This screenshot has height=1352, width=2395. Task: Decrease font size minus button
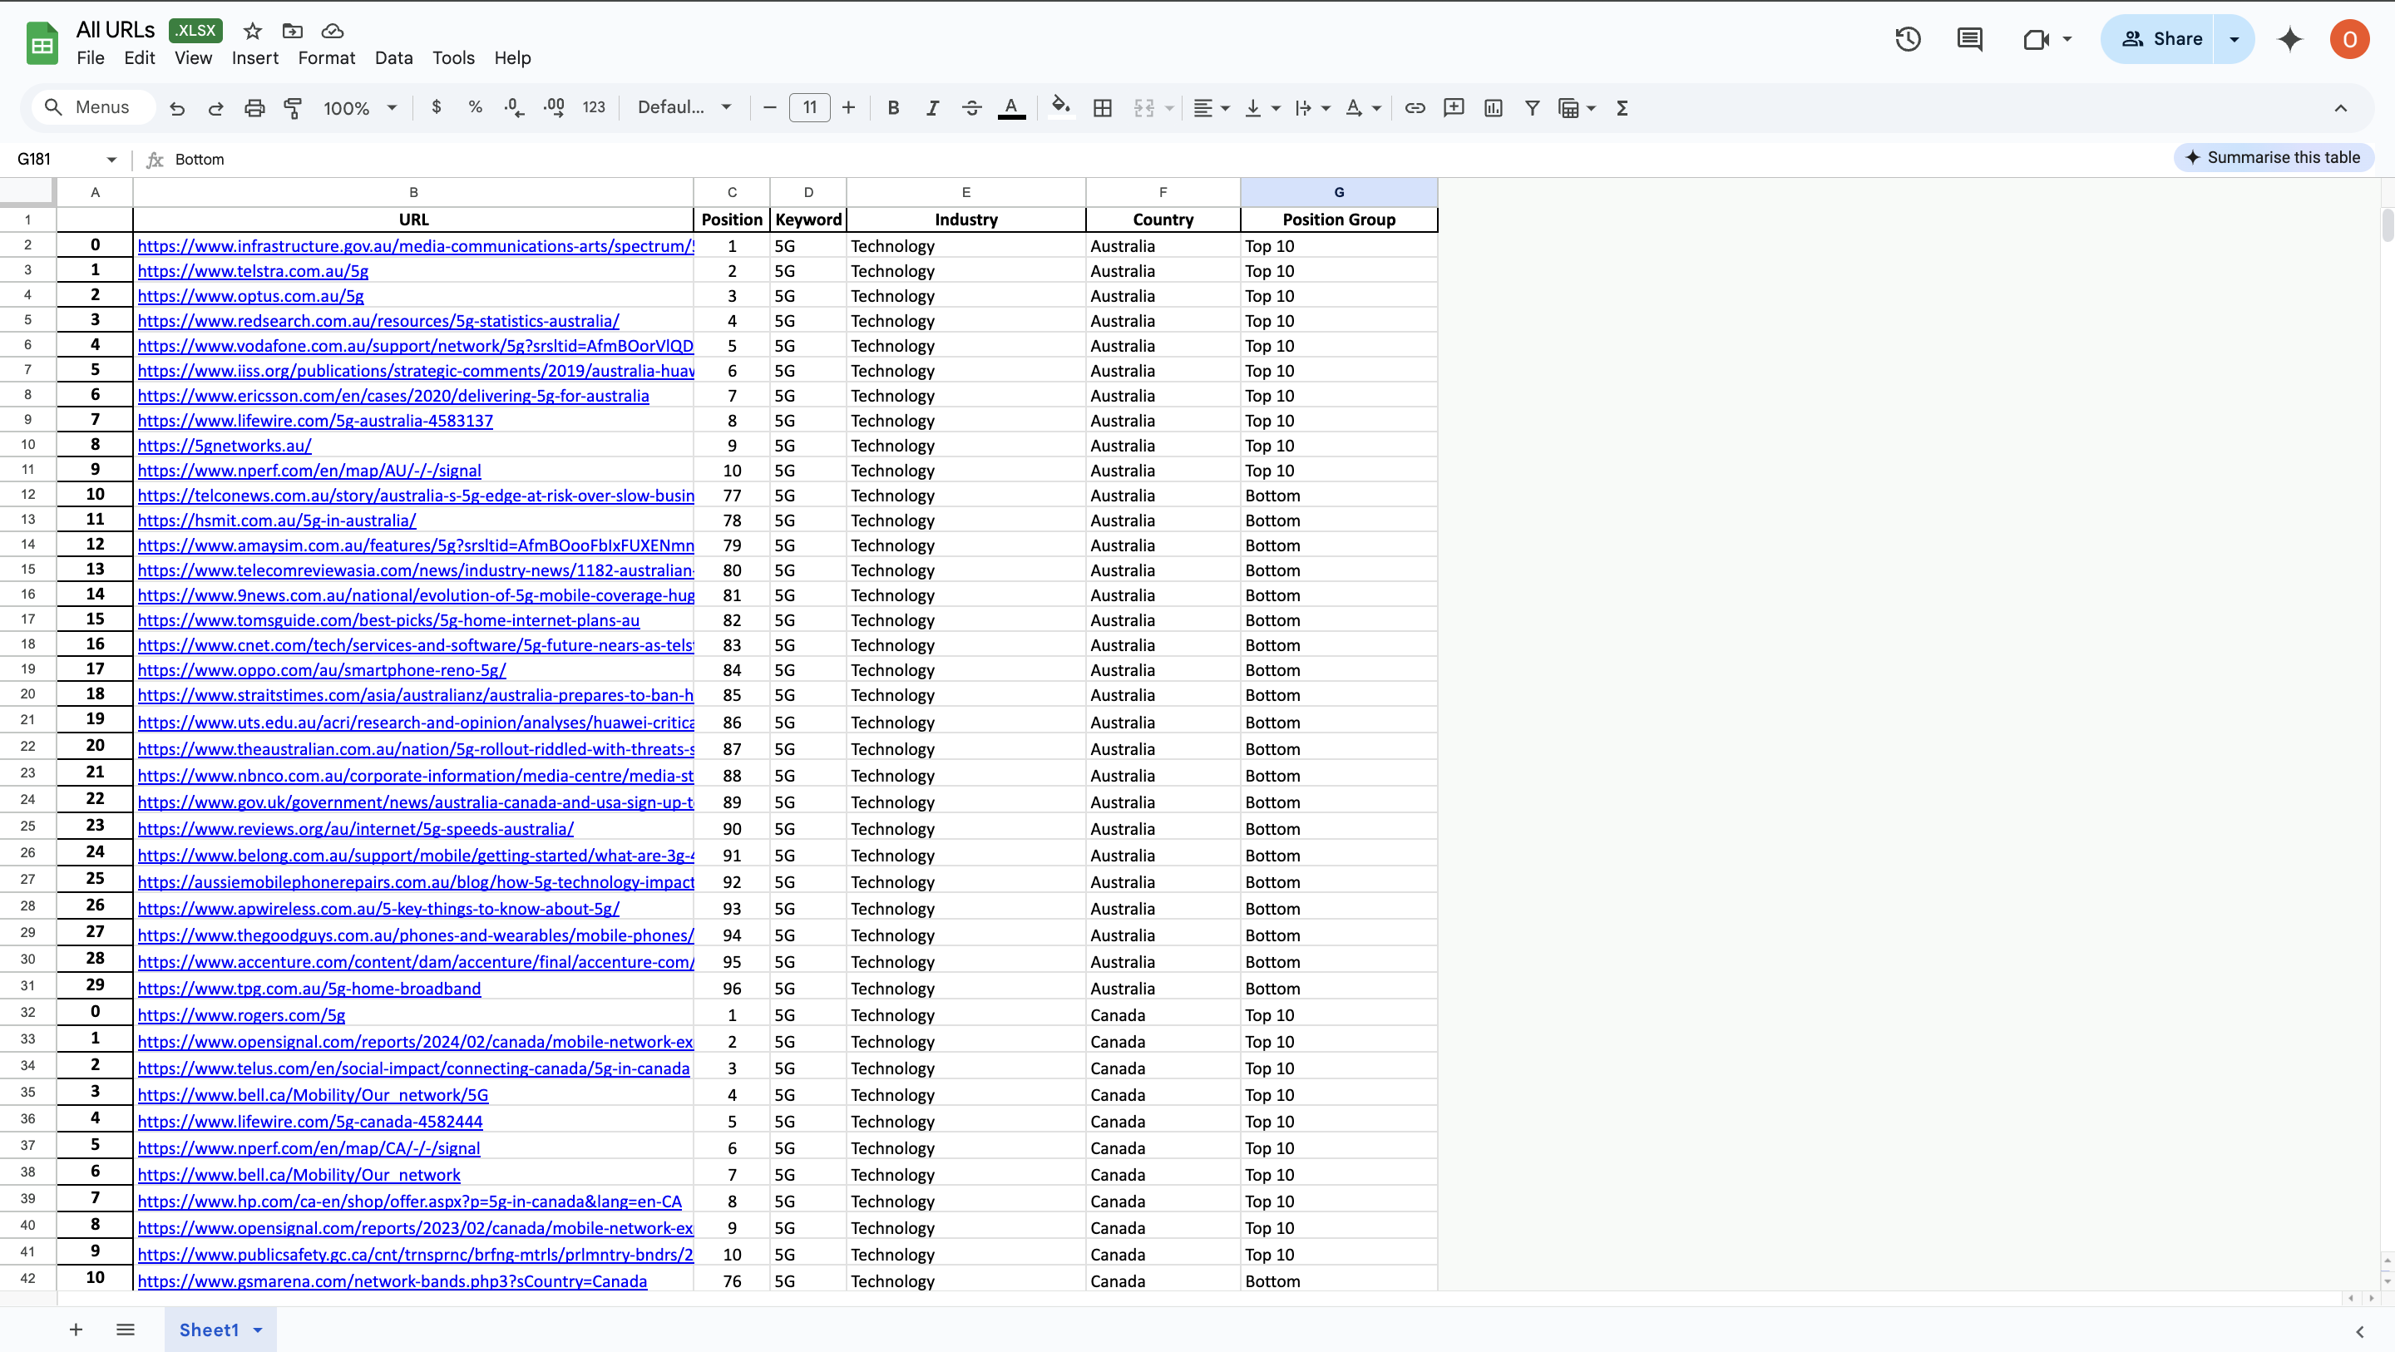click(769, 108)
